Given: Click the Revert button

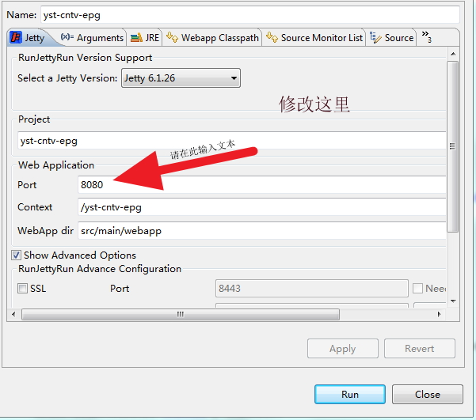Looking at the screenshot, I should coord(420,349).
